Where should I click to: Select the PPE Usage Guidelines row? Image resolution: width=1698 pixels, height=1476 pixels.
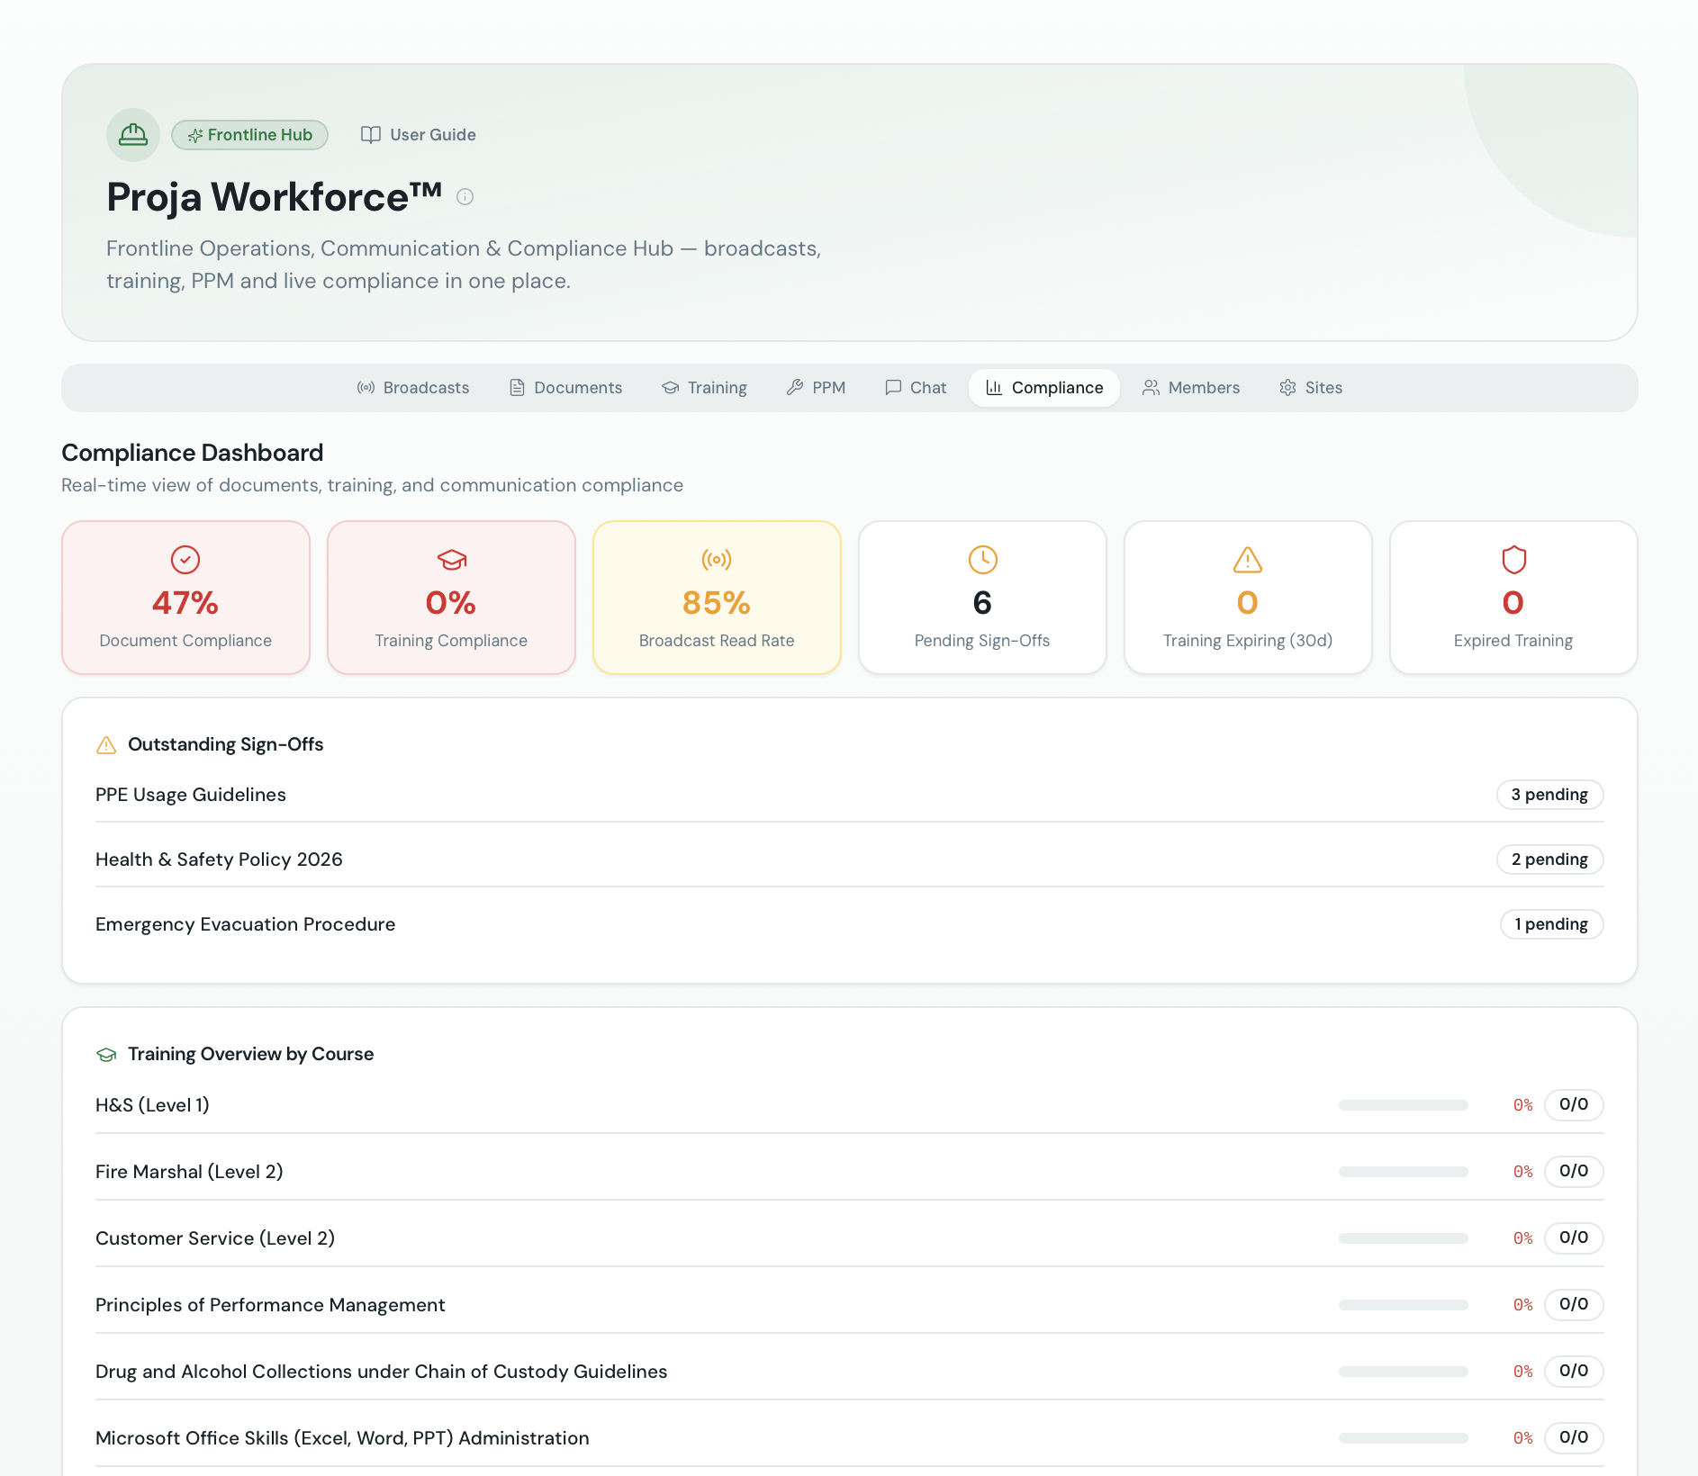point(849,795)
